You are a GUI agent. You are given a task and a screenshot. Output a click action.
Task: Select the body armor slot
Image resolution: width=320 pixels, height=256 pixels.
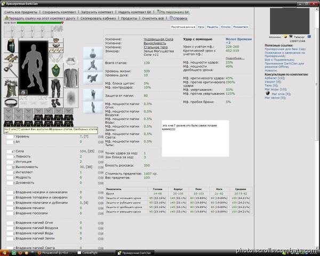point(11,88)
